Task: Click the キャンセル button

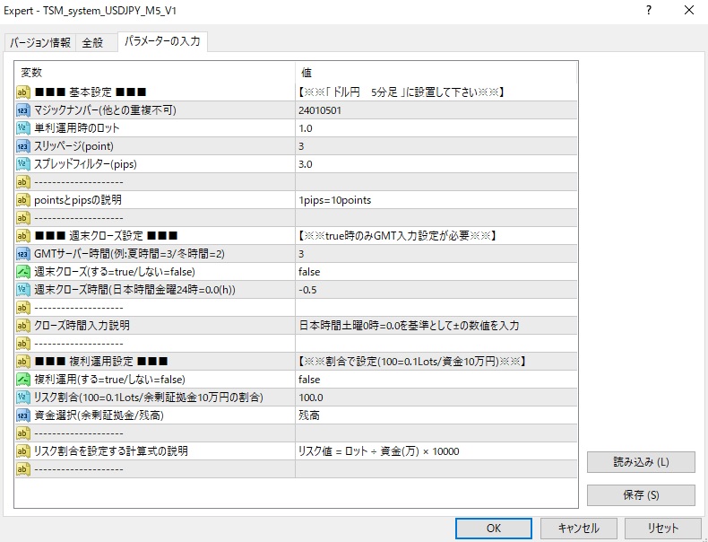Action: 578,529
